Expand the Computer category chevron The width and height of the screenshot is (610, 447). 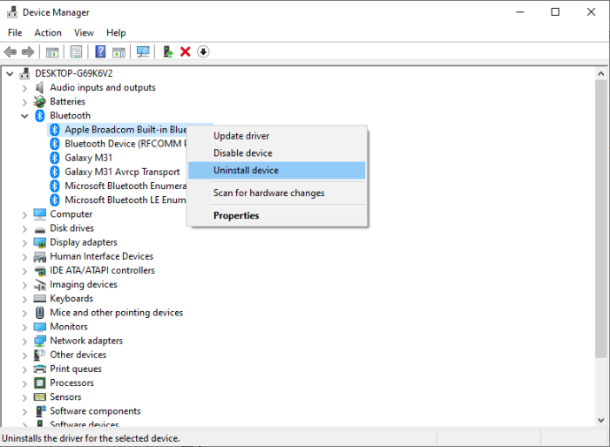click(x=24, y=214)
